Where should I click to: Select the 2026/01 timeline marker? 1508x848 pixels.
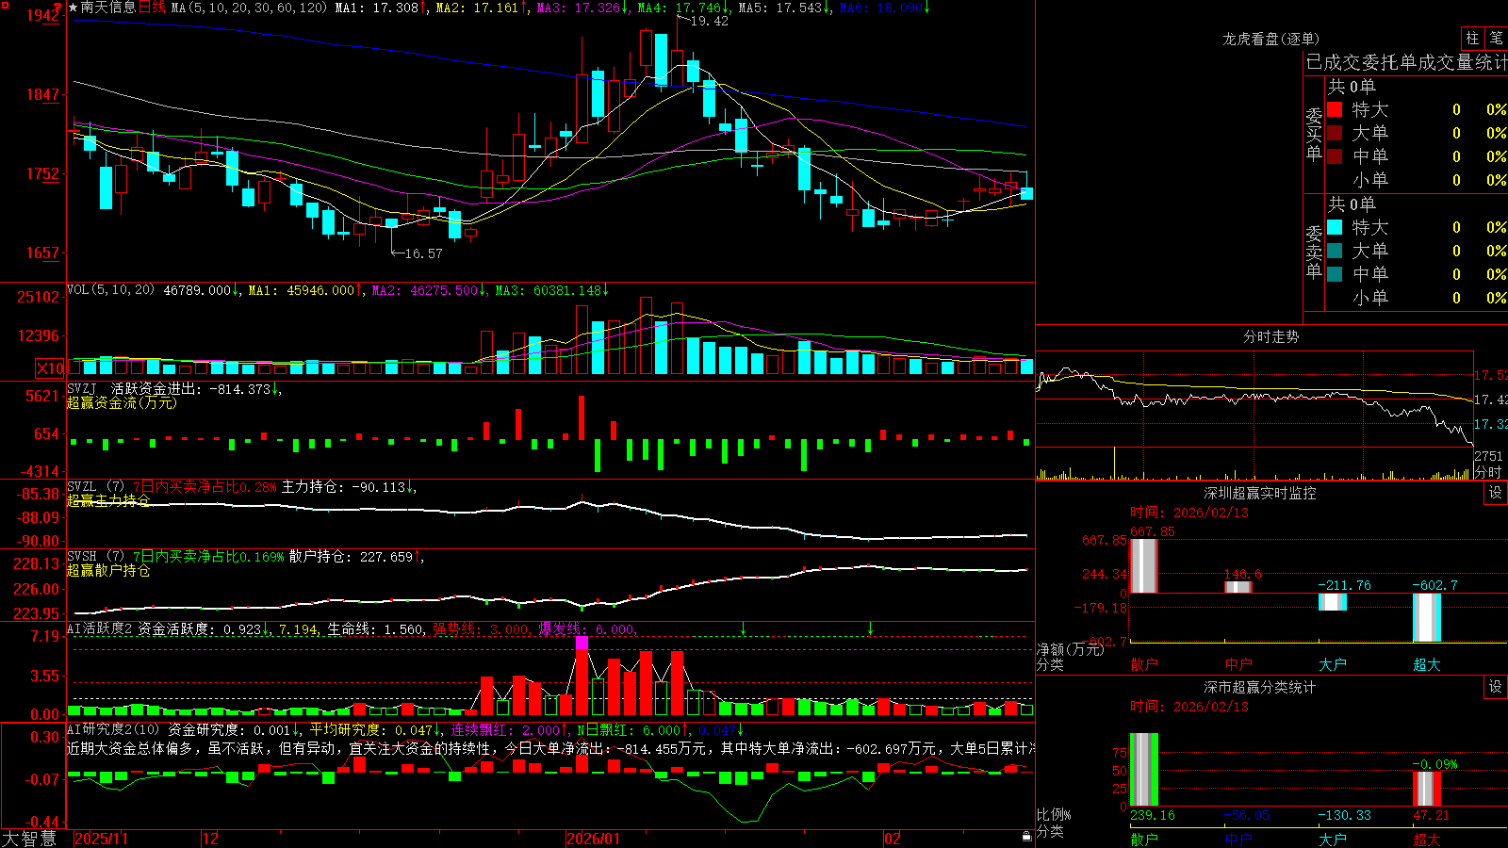(593, 839)
